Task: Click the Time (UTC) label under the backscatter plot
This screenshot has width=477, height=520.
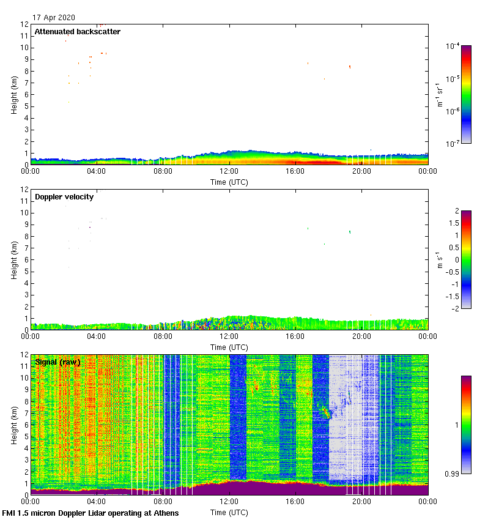Action: tap(229, 182)
